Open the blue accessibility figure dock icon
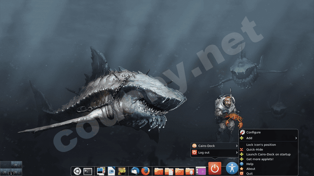The width and height of the screenshot is (314, 176). coord(232,168)
